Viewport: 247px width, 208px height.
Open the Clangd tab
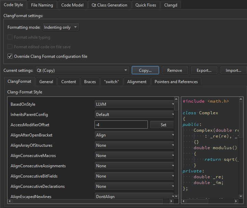tap(170, 5)
